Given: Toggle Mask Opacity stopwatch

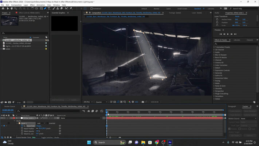Looking at the screenshot, I should pos(22,131).
